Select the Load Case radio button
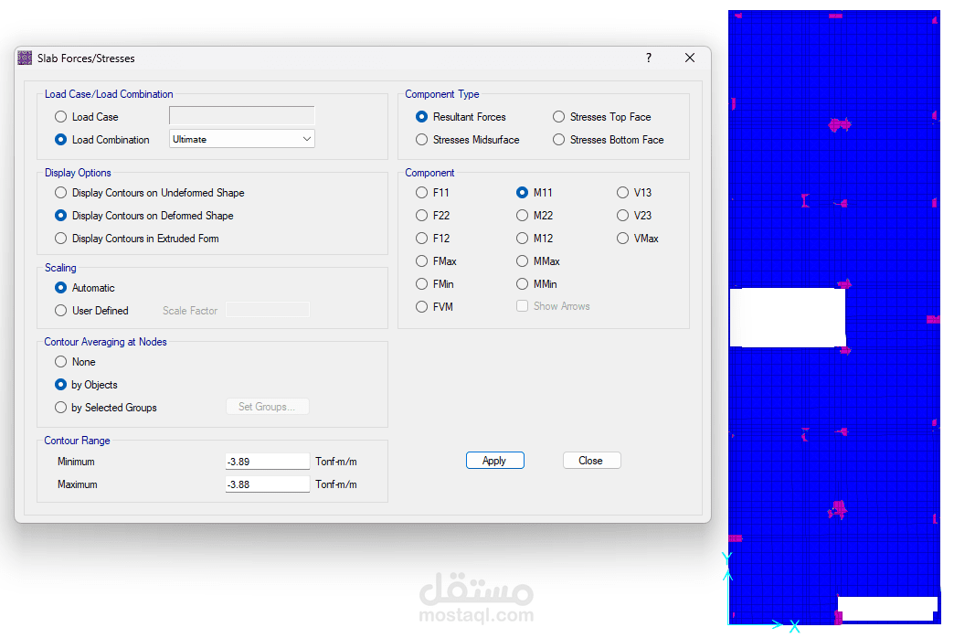Image resolution: width=954 pixels, height=638 pixels. tap(61, 117)
